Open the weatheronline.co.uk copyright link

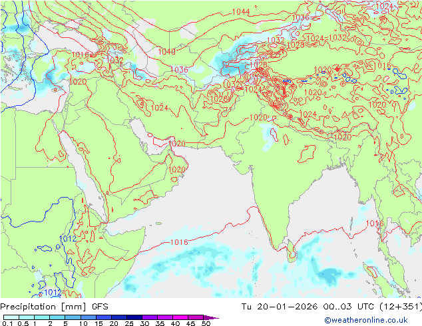click(x=365, y=320)
